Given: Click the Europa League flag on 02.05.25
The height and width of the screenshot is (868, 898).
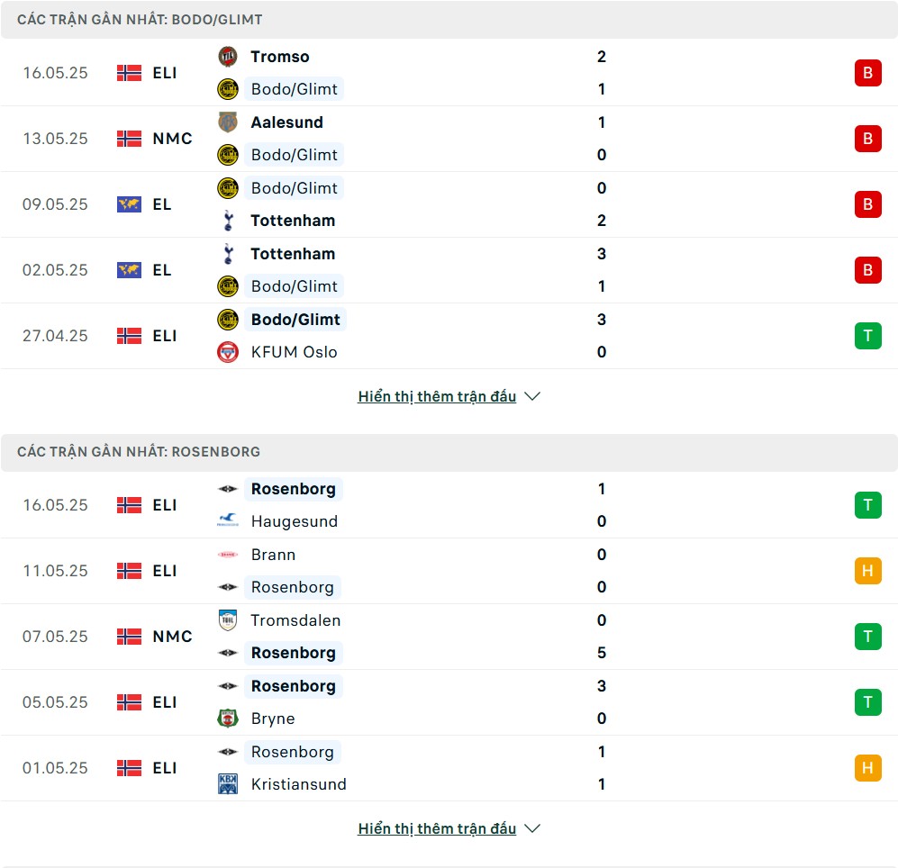Looking at the screenshot, I should pyautogui.click(x=129, y=270).
